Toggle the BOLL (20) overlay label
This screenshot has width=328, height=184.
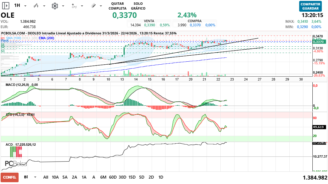point(30,38)
